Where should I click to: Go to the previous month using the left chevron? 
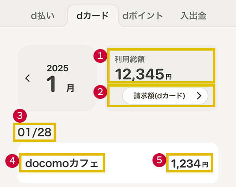[x=27, y=78]
